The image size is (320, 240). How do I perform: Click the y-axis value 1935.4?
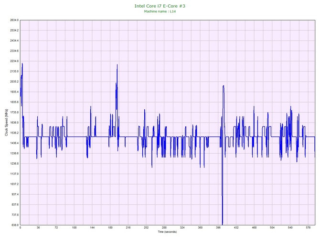tap(14, 92)
